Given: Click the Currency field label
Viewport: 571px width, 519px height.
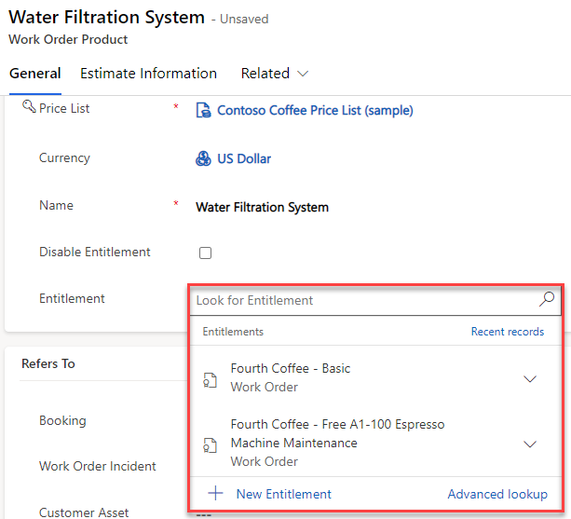Looking at the screenshot, I should (64, 158).
